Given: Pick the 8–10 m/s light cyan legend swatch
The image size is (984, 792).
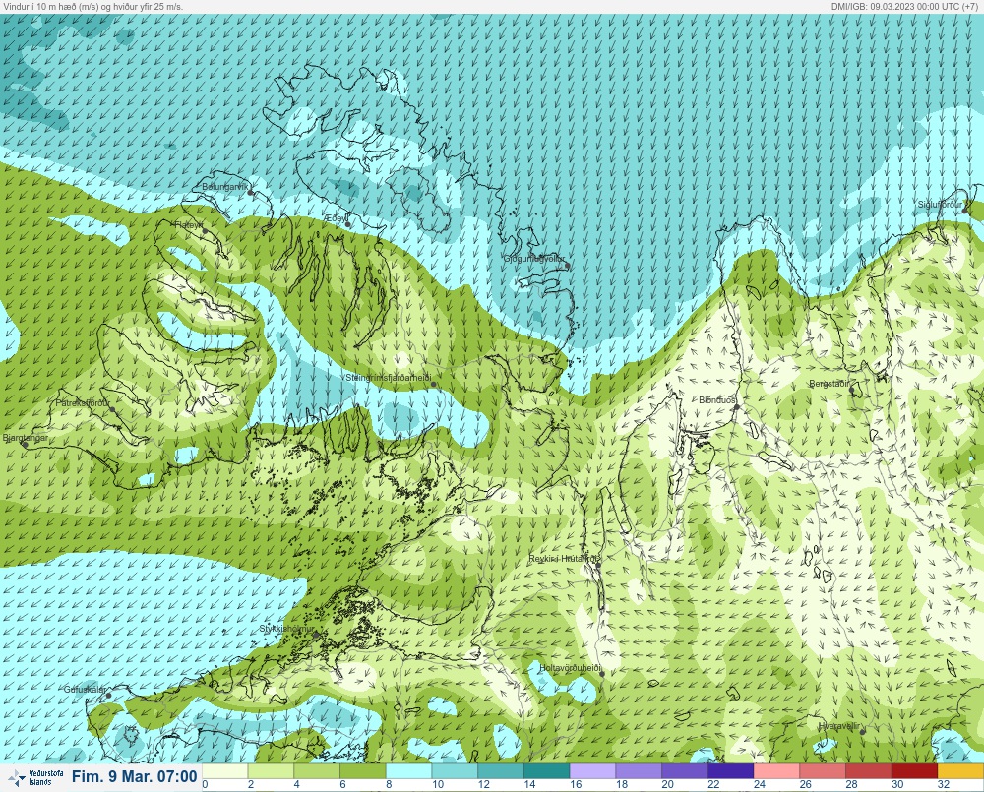Looking at the screenshot, I should point(408,770).
